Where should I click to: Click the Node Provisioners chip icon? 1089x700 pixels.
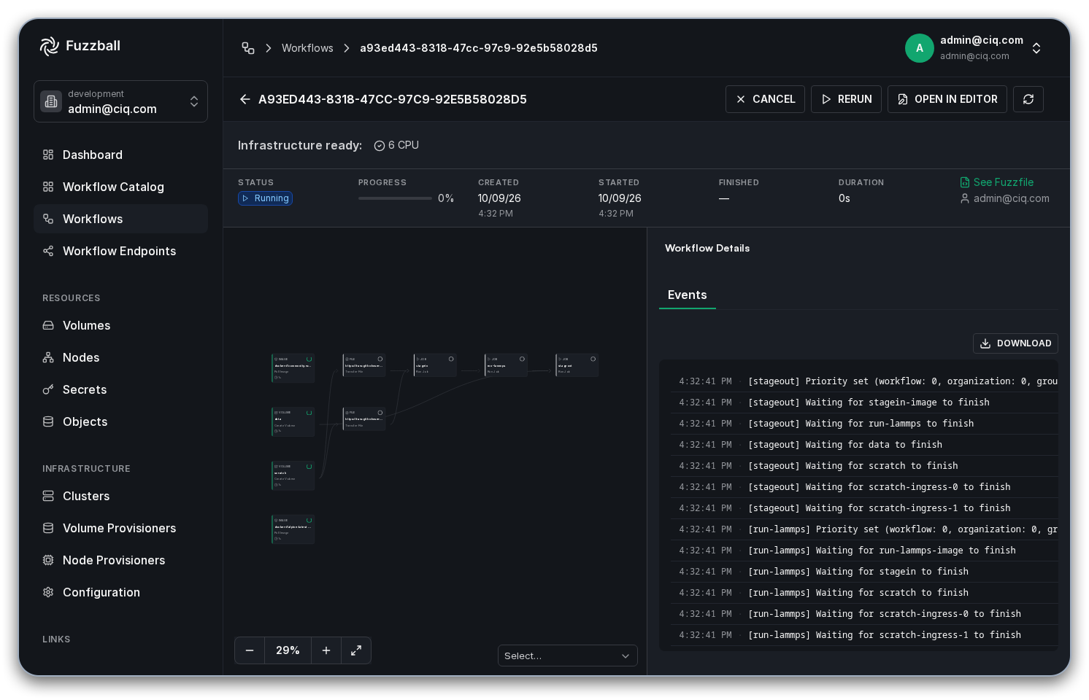48,560
